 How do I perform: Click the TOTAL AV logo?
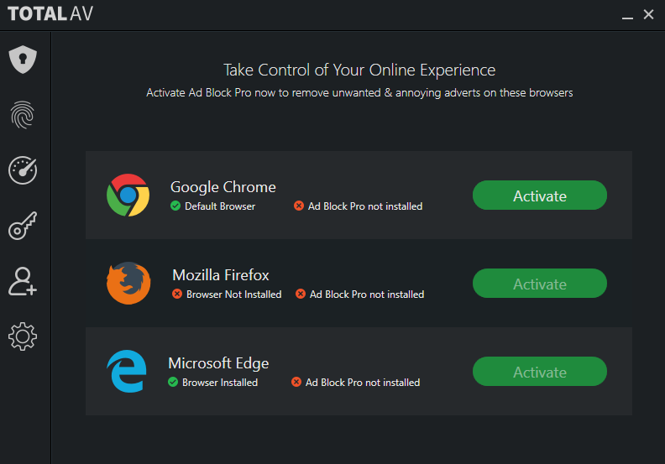(x=50, y=13)
